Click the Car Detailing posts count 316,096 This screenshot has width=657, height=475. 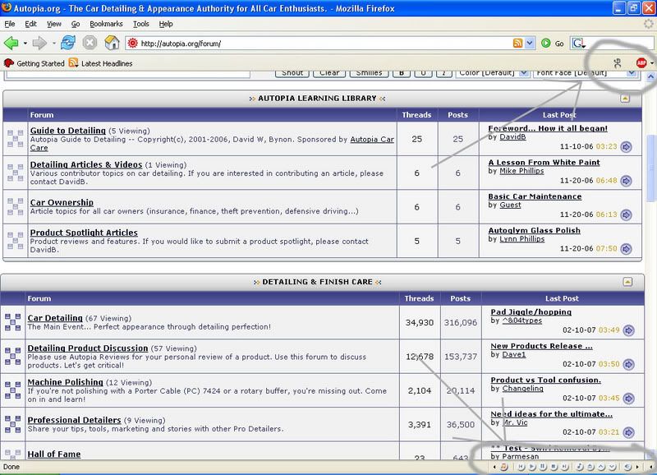click(x=461, y=322)
